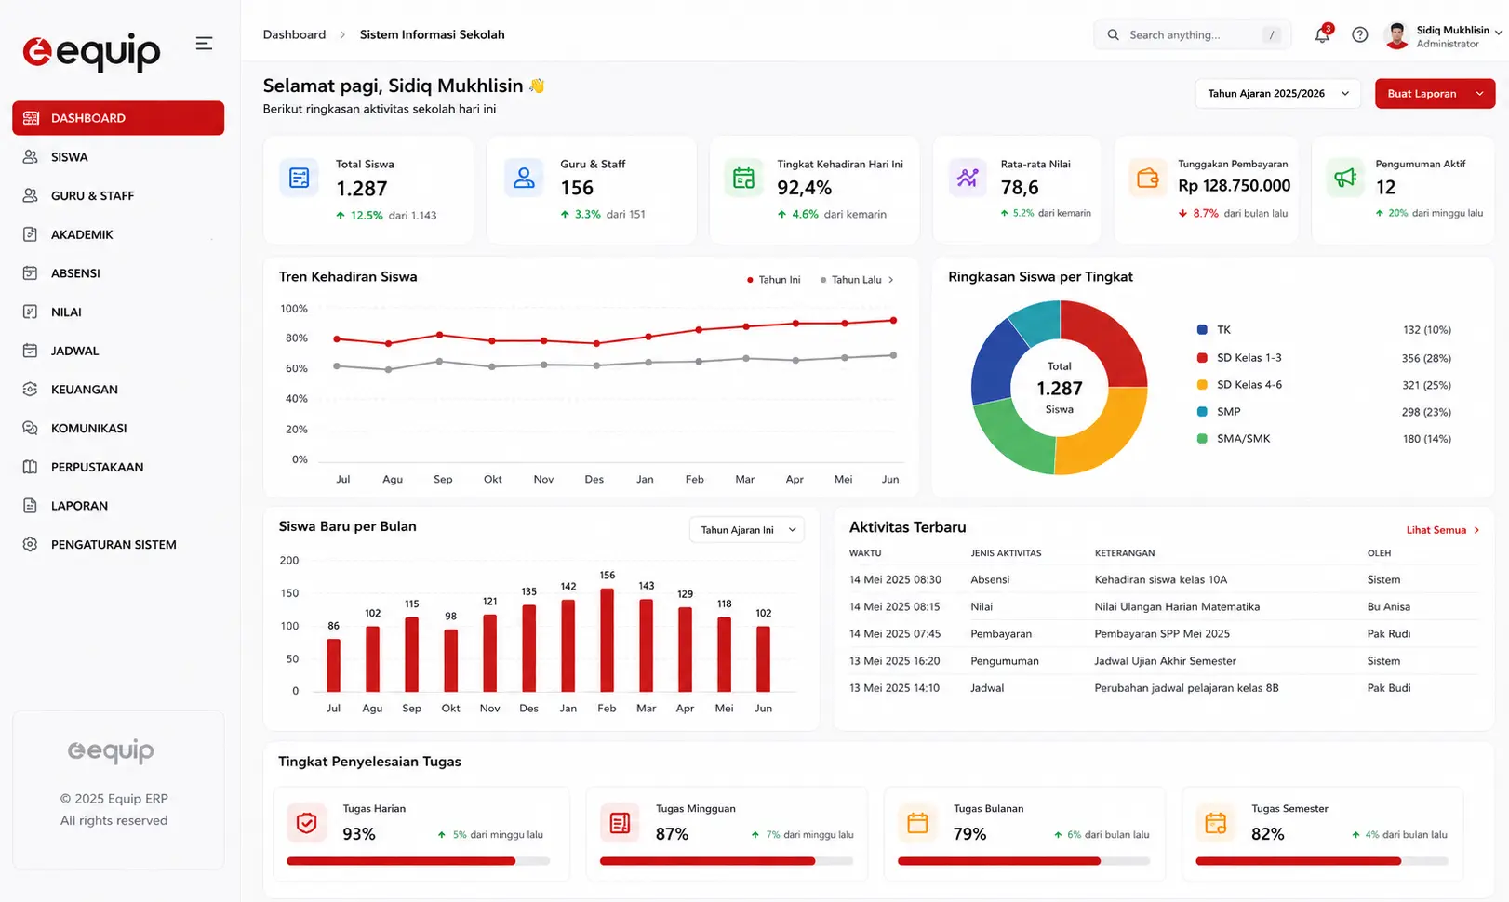
Task: Click the Tunggakan Pembayaran wallet icon
Action: (x=1148, y=178)
